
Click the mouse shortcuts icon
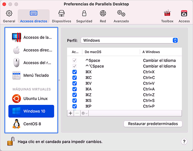(x=17, y=63)
